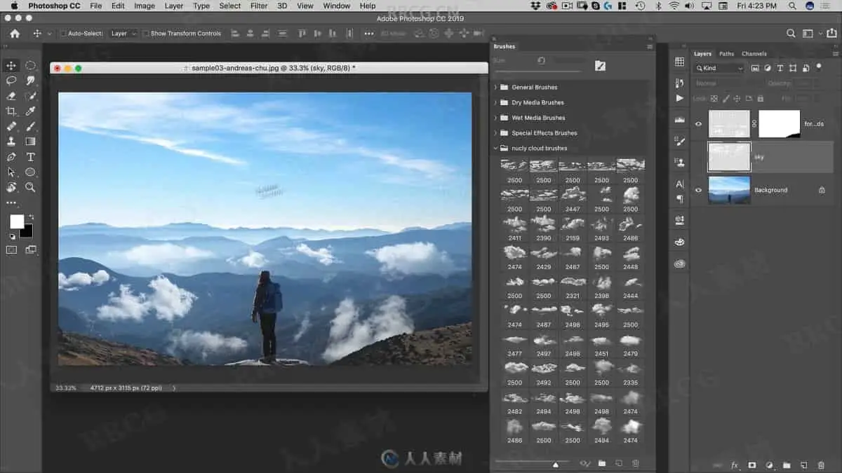Toggle type layer filter icon
Viewport: 842px width, 473px height.
click(x=780, y=68)
